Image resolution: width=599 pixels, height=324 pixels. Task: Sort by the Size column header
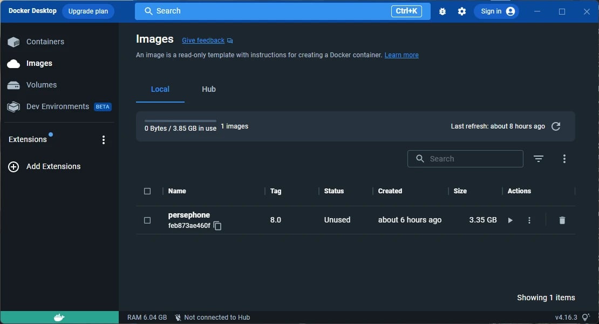click(x=460, y=191)
